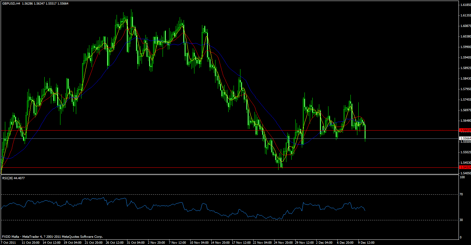The width and height of the screenshot is (471, 245).
Task: Click the RSI scale value 100
Action: click(x=462, y=177)
